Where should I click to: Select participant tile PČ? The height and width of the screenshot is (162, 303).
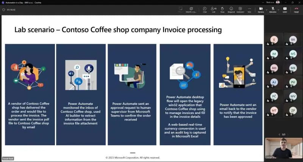274,96
